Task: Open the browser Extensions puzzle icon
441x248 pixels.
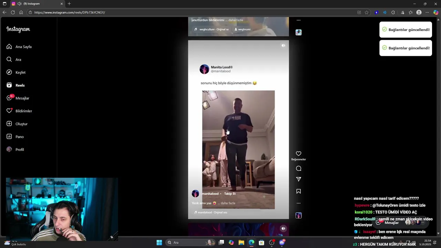Action: click(393, 12)
